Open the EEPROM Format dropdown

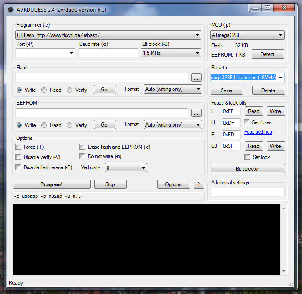pos(173,125)
